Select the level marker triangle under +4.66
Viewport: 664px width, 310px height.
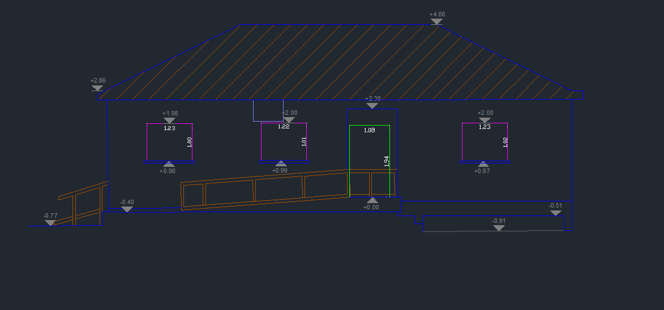coord(436,21)
